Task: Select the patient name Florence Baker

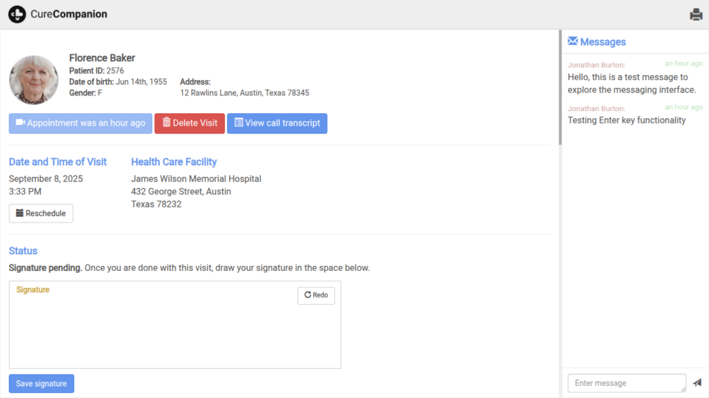Action: pyautogui.click(x=102, y=58)
